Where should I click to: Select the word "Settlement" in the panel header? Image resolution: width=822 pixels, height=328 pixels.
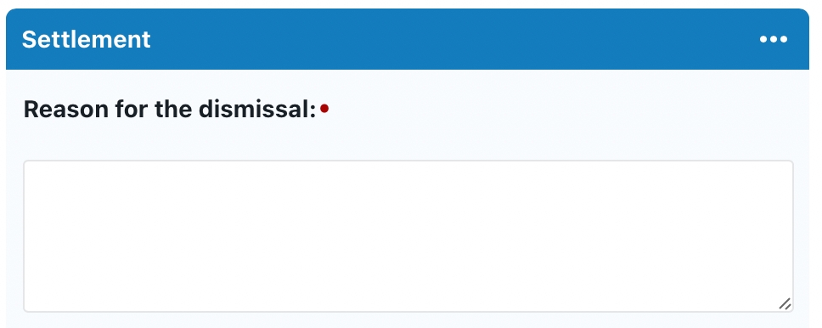(x=87, y=39)
